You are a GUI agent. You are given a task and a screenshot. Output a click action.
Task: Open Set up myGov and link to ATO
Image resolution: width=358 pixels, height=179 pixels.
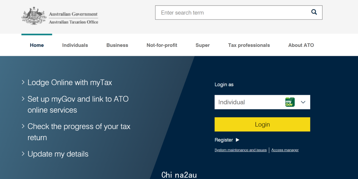click(78, 104)
